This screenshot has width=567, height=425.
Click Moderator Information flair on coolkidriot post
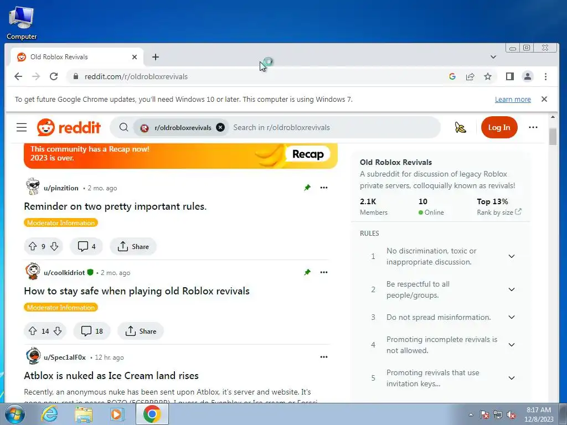pos(61,308)
